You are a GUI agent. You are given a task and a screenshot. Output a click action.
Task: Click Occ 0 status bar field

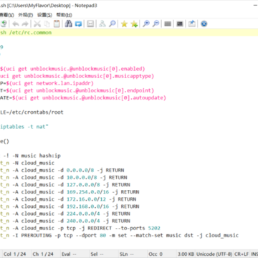156,254
